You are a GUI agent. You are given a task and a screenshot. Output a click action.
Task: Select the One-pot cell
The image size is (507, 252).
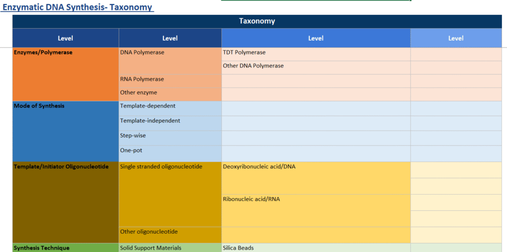tap(170, 151)
